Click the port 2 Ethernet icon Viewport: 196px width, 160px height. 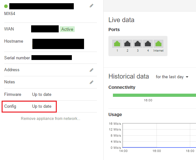[127, 44]
